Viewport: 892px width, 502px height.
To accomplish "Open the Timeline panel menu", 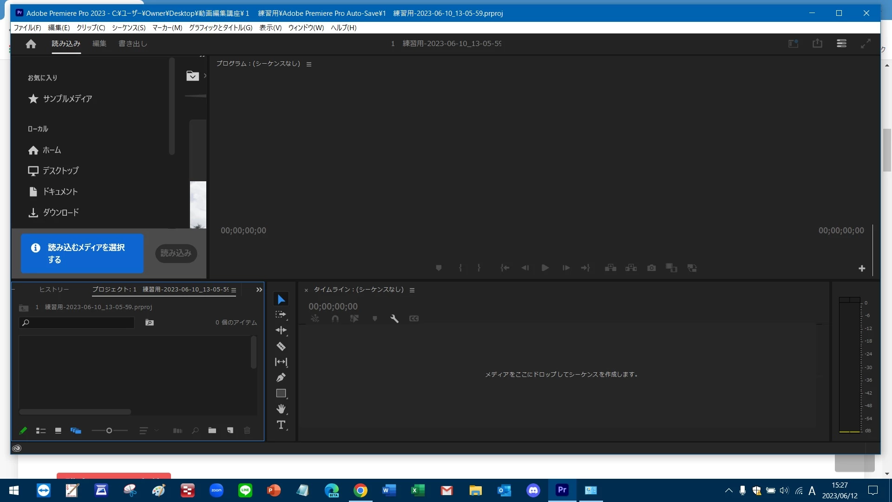I will click(412, 290).
